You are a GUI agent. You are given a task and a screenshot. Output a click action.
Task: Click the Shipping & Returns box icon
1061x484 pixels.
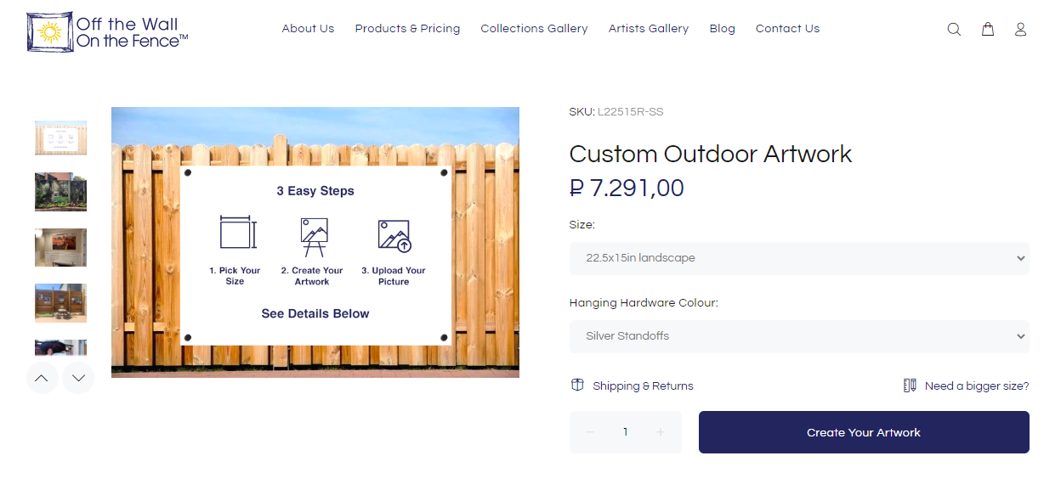click(x=577, y=386)
